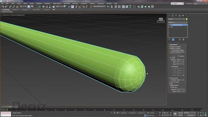Select the Renderer radio button

point(178,56)
